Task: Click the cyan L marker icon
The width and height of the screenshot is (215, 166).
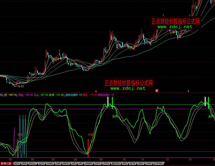Action: [189, 90]
